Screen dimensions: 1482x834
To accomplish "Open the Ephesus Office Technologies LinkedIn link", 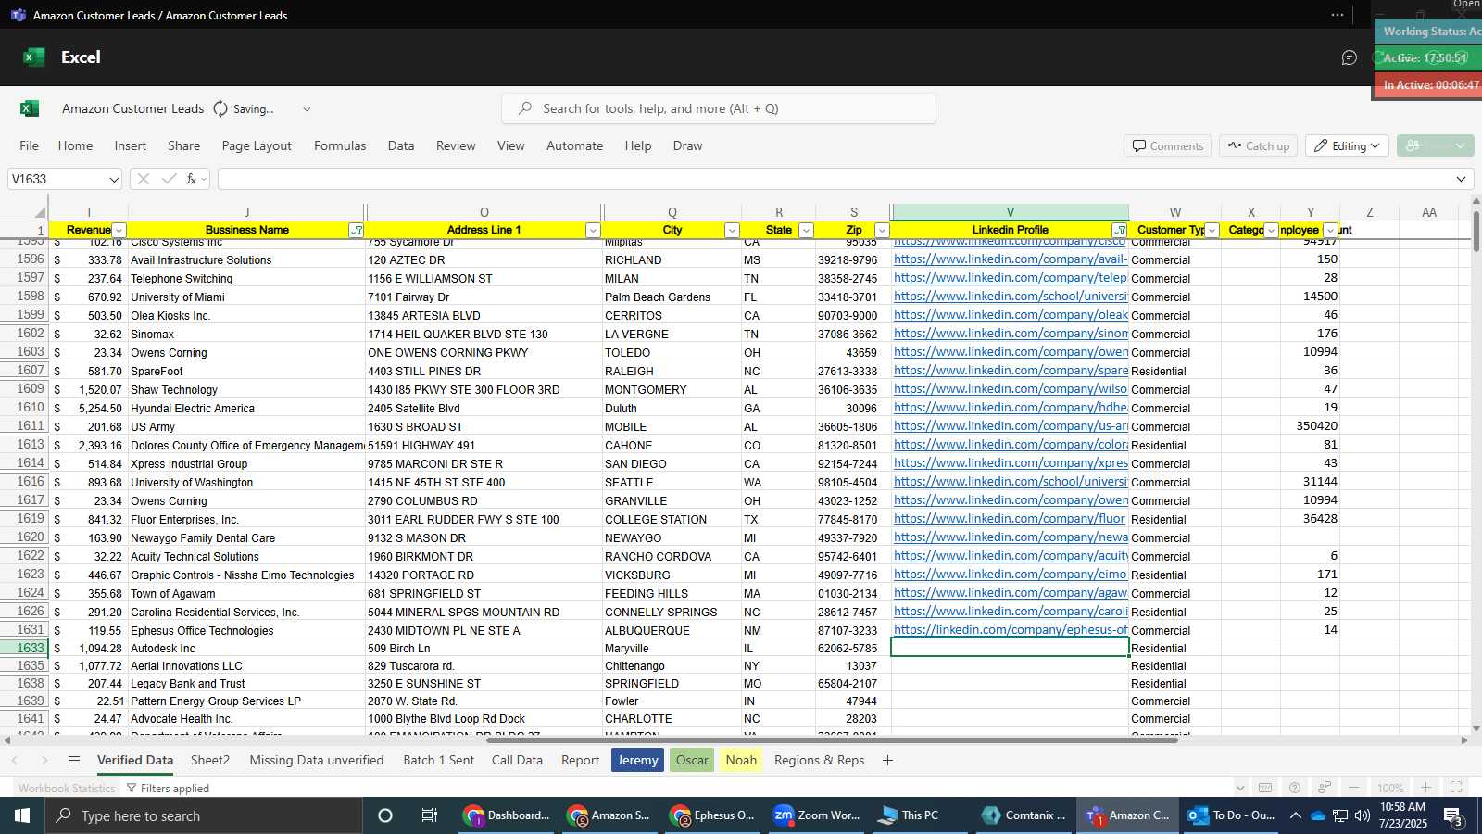I will 1011,629.
